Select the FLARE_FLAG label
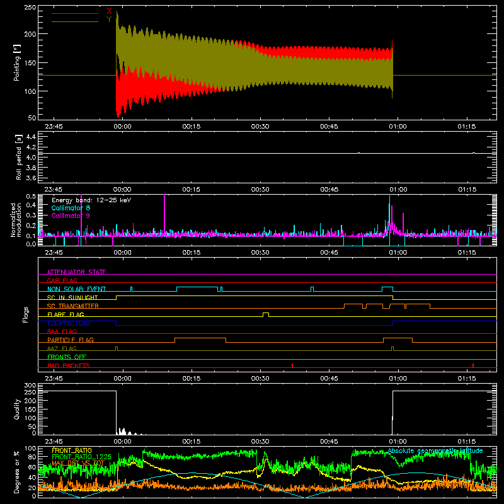Image resolution: width=504 pixels, height=504 pixels. [66, 314]
